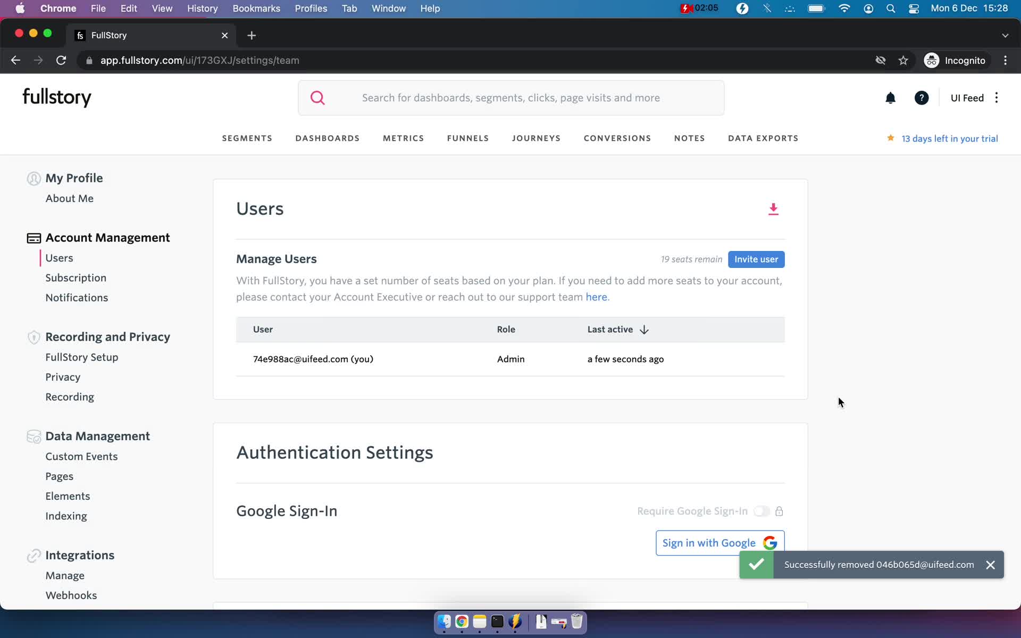Viewport: 1021px width, 638px height.
Task: Open the Elements settings
Action: pos(68,497)
